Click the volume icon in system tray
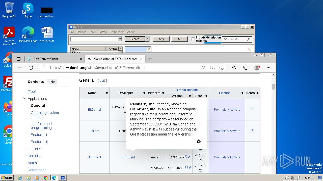The height and width of the screenshot is (181, 323). (287, 178)
